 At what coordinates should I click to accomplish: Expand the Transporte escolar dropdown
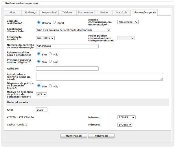pos(45,38)
